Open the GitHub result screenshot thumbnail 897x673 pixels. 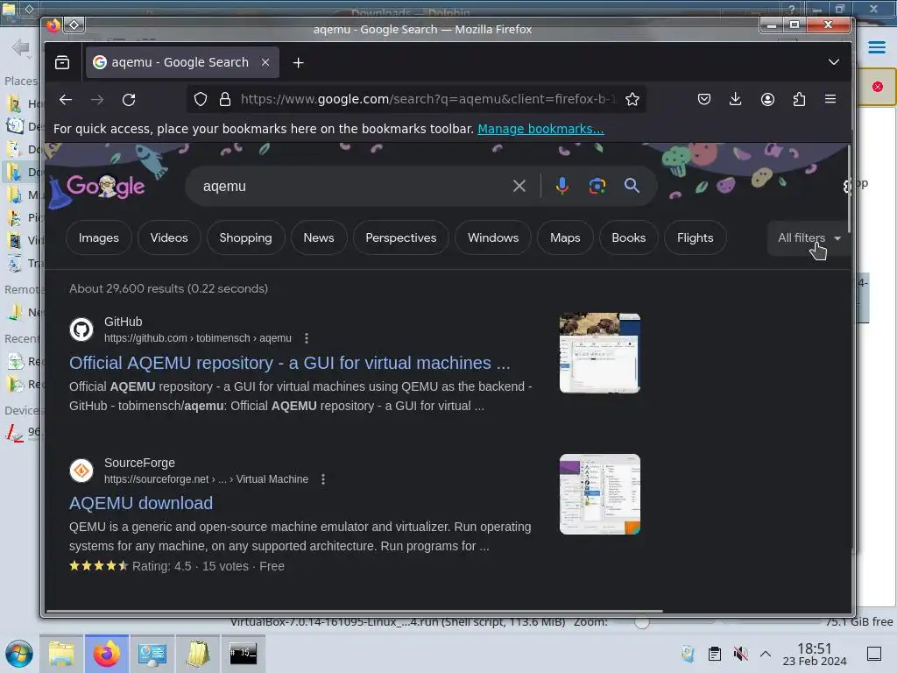599,353
